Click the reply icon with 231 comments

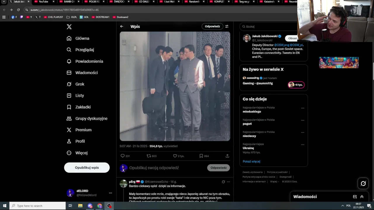click(x=123, y=156)
